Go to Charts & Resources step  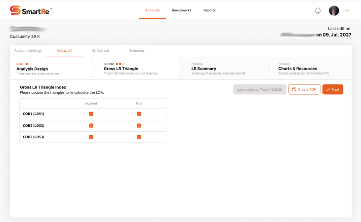(309, 69)
